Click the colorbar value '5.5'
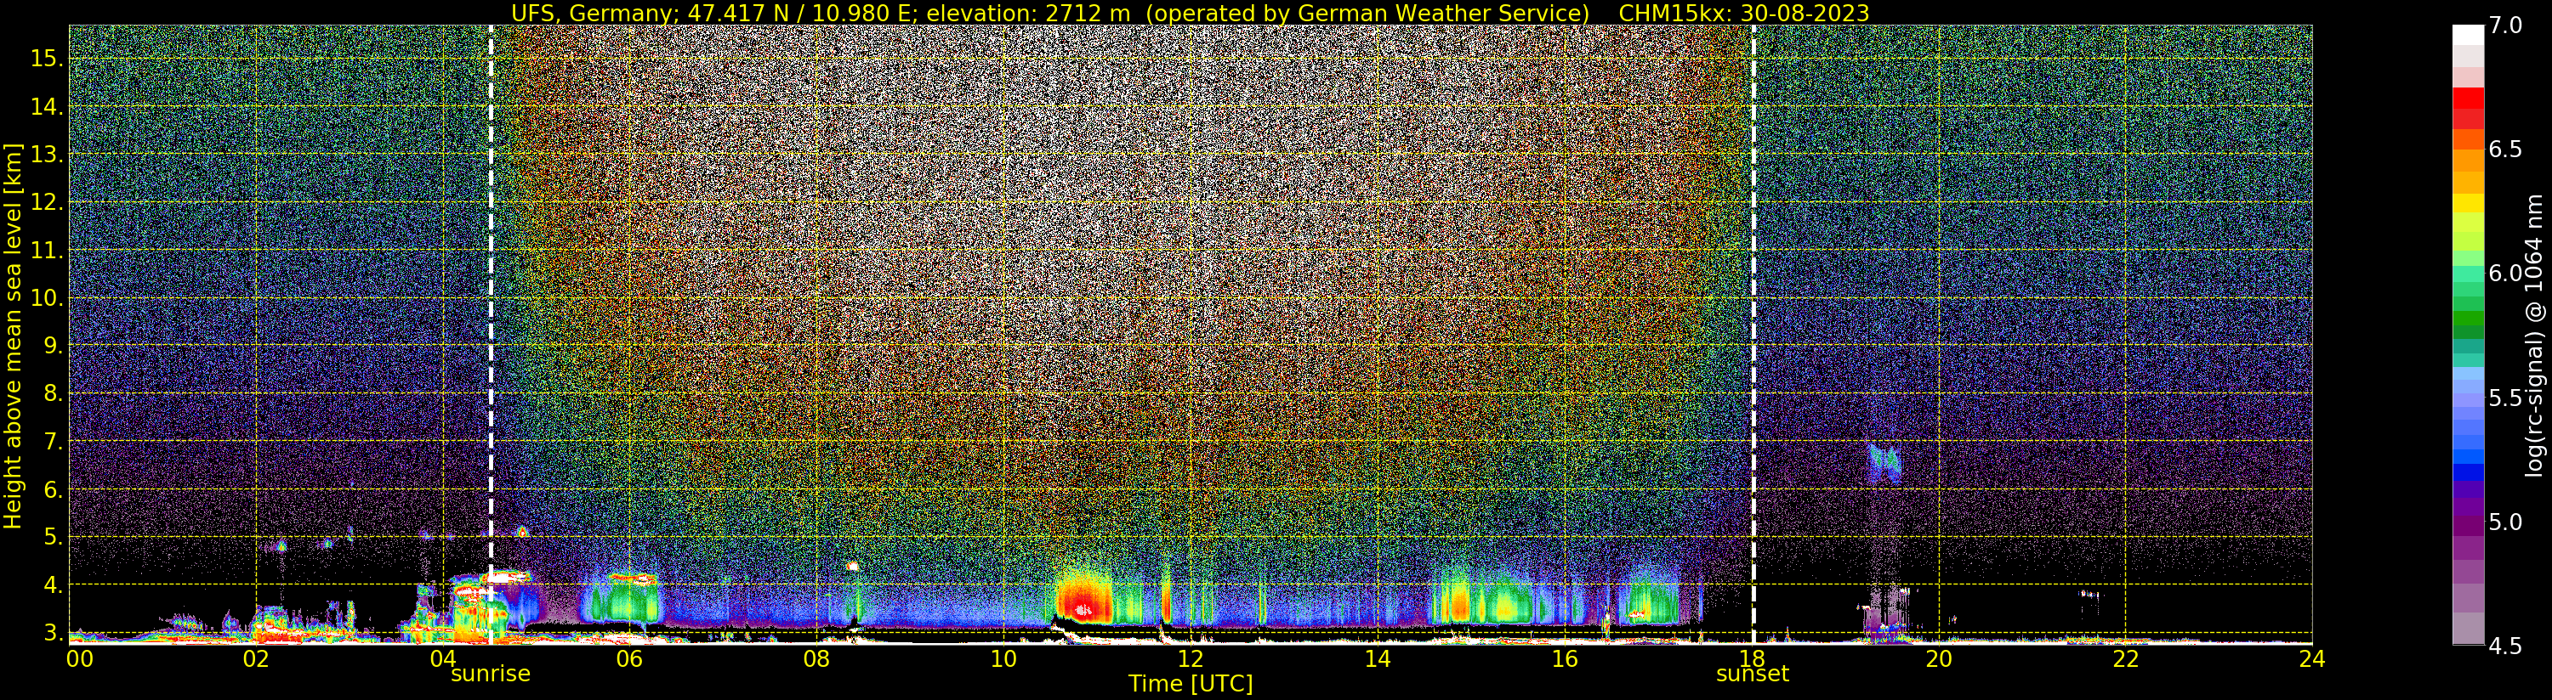Image resolution: width=2552 pixels, height=700 pixels. [x=2504, y=398]
